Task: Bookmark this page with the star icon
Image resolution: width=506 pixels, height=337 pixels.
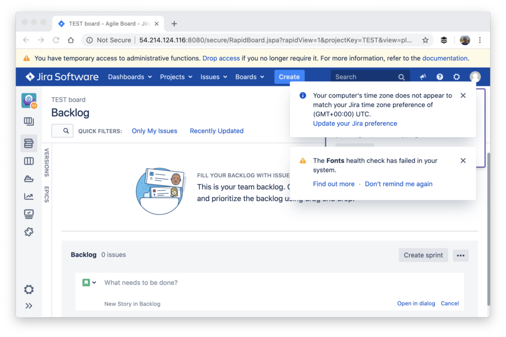Action: click(425, 40)
